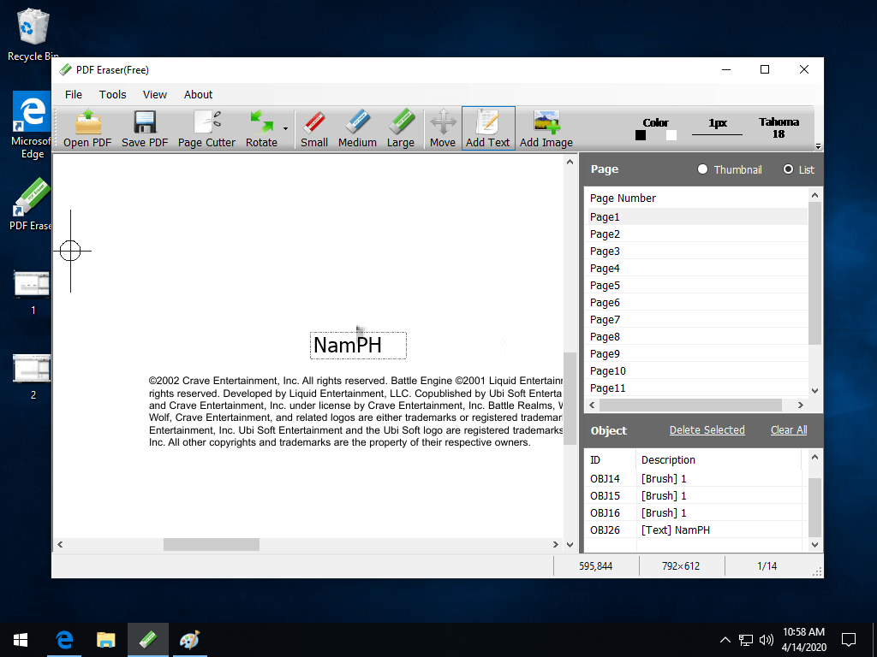Select the OBJ26 NamPH text object
The width and height of the screenshot is (877, 657).
694,530
